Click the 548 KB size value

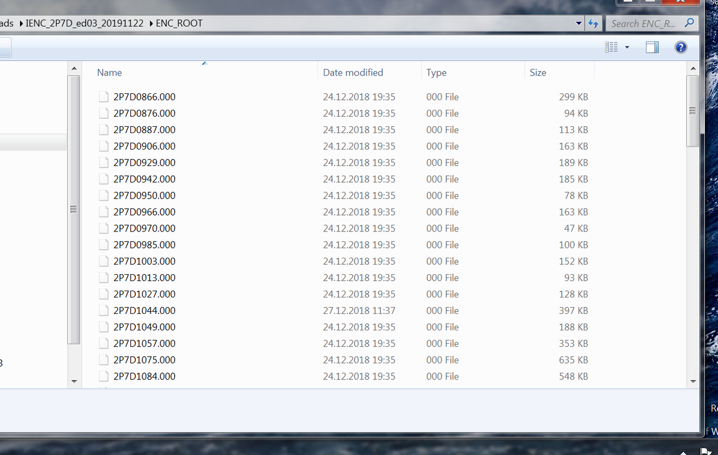coord(573,377)
